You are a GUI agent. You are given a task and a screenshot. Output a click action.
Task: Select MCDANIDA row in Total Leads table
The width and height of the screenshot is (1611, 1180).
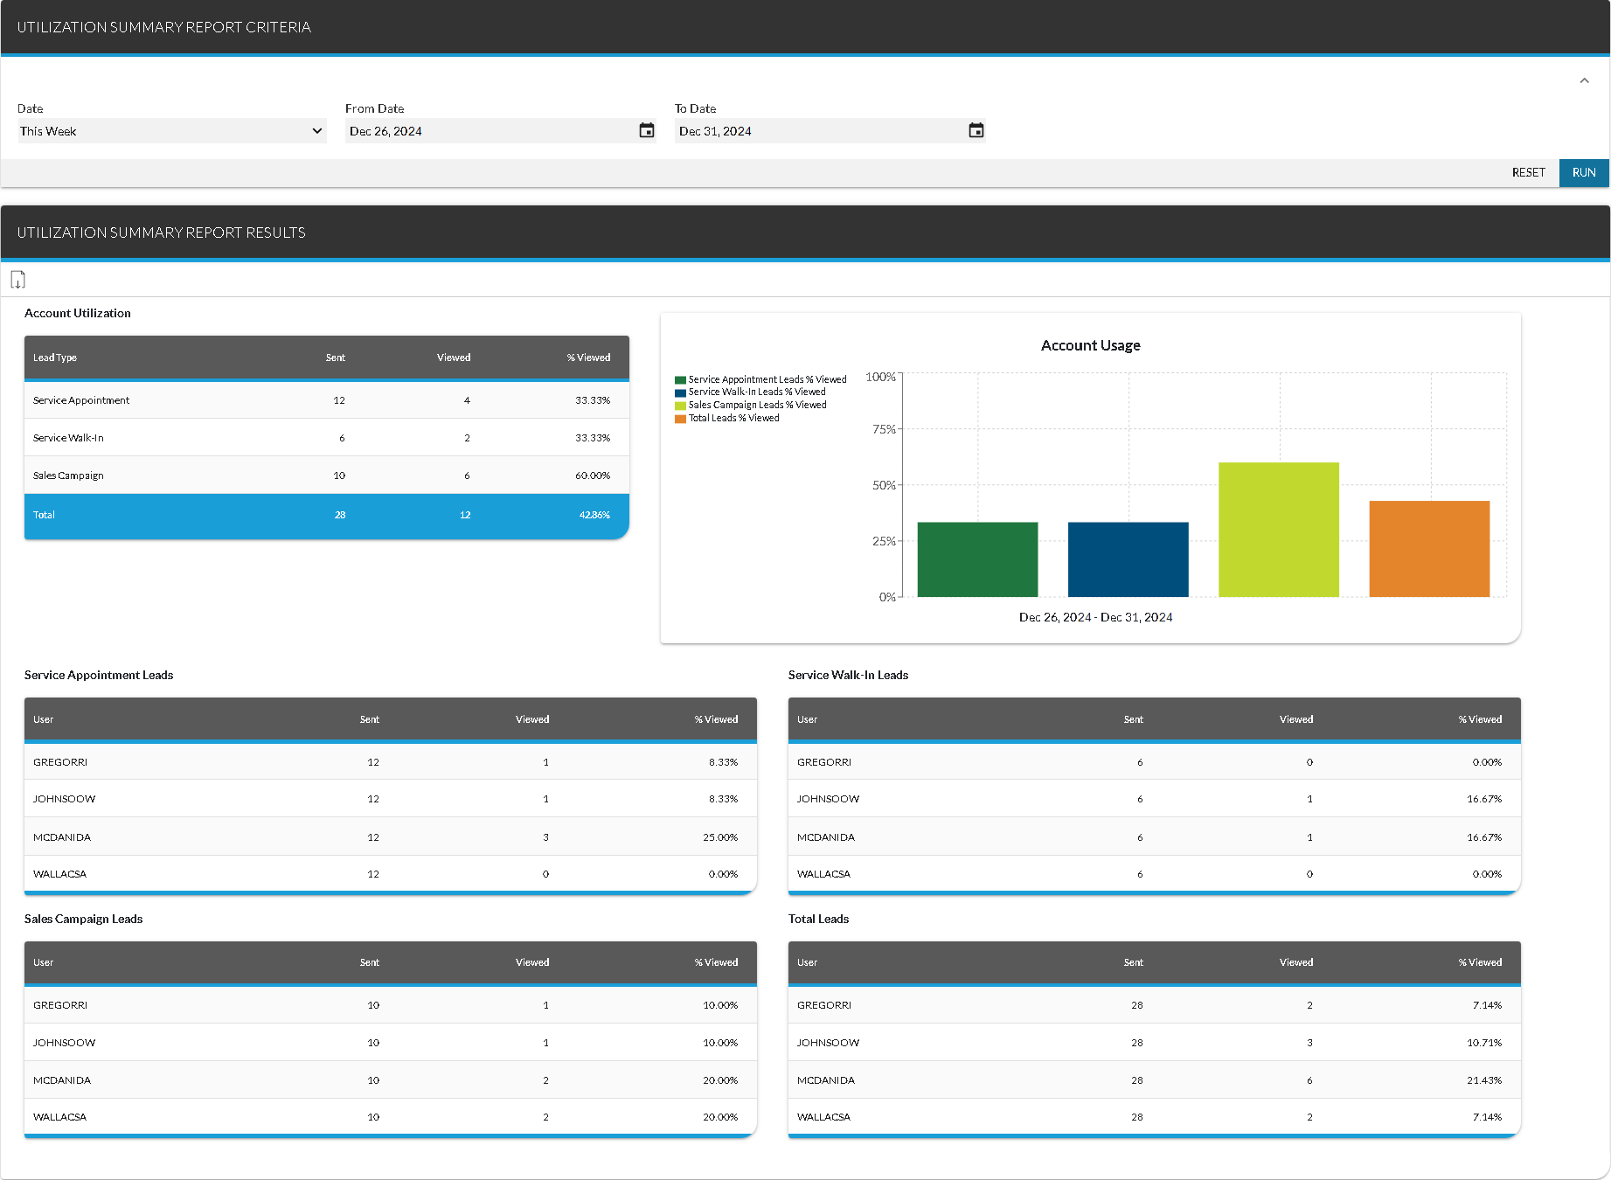[1154, 1080]
